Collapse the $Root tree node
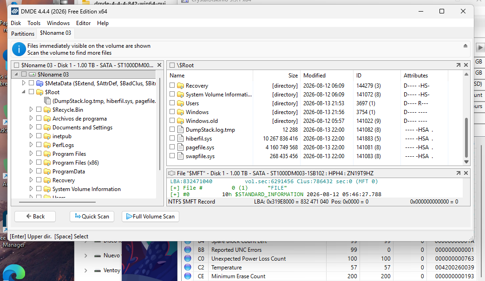 pos(24,92)
